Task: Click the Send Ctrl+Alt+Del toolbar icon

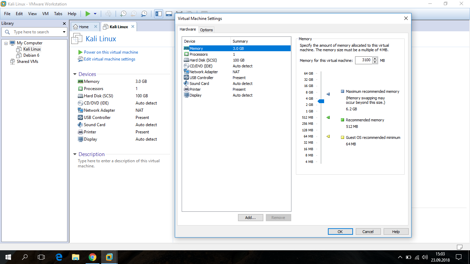Action: pos(108,14)
